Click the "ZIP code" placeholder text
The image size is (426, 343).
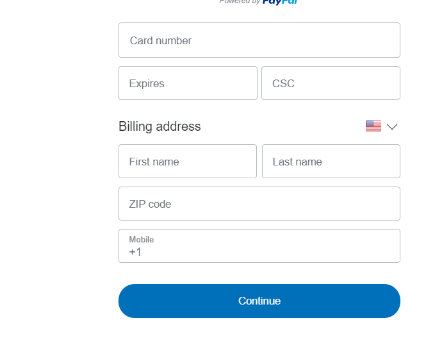click(150, 204)
